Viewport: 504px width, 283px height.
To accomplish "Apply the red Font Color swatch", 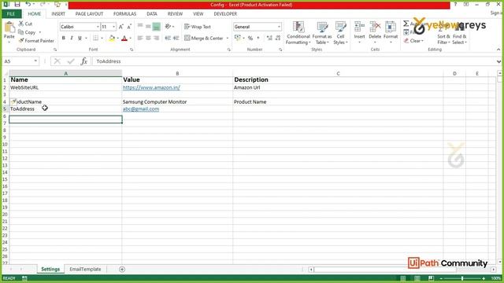I will pos(124,39).
